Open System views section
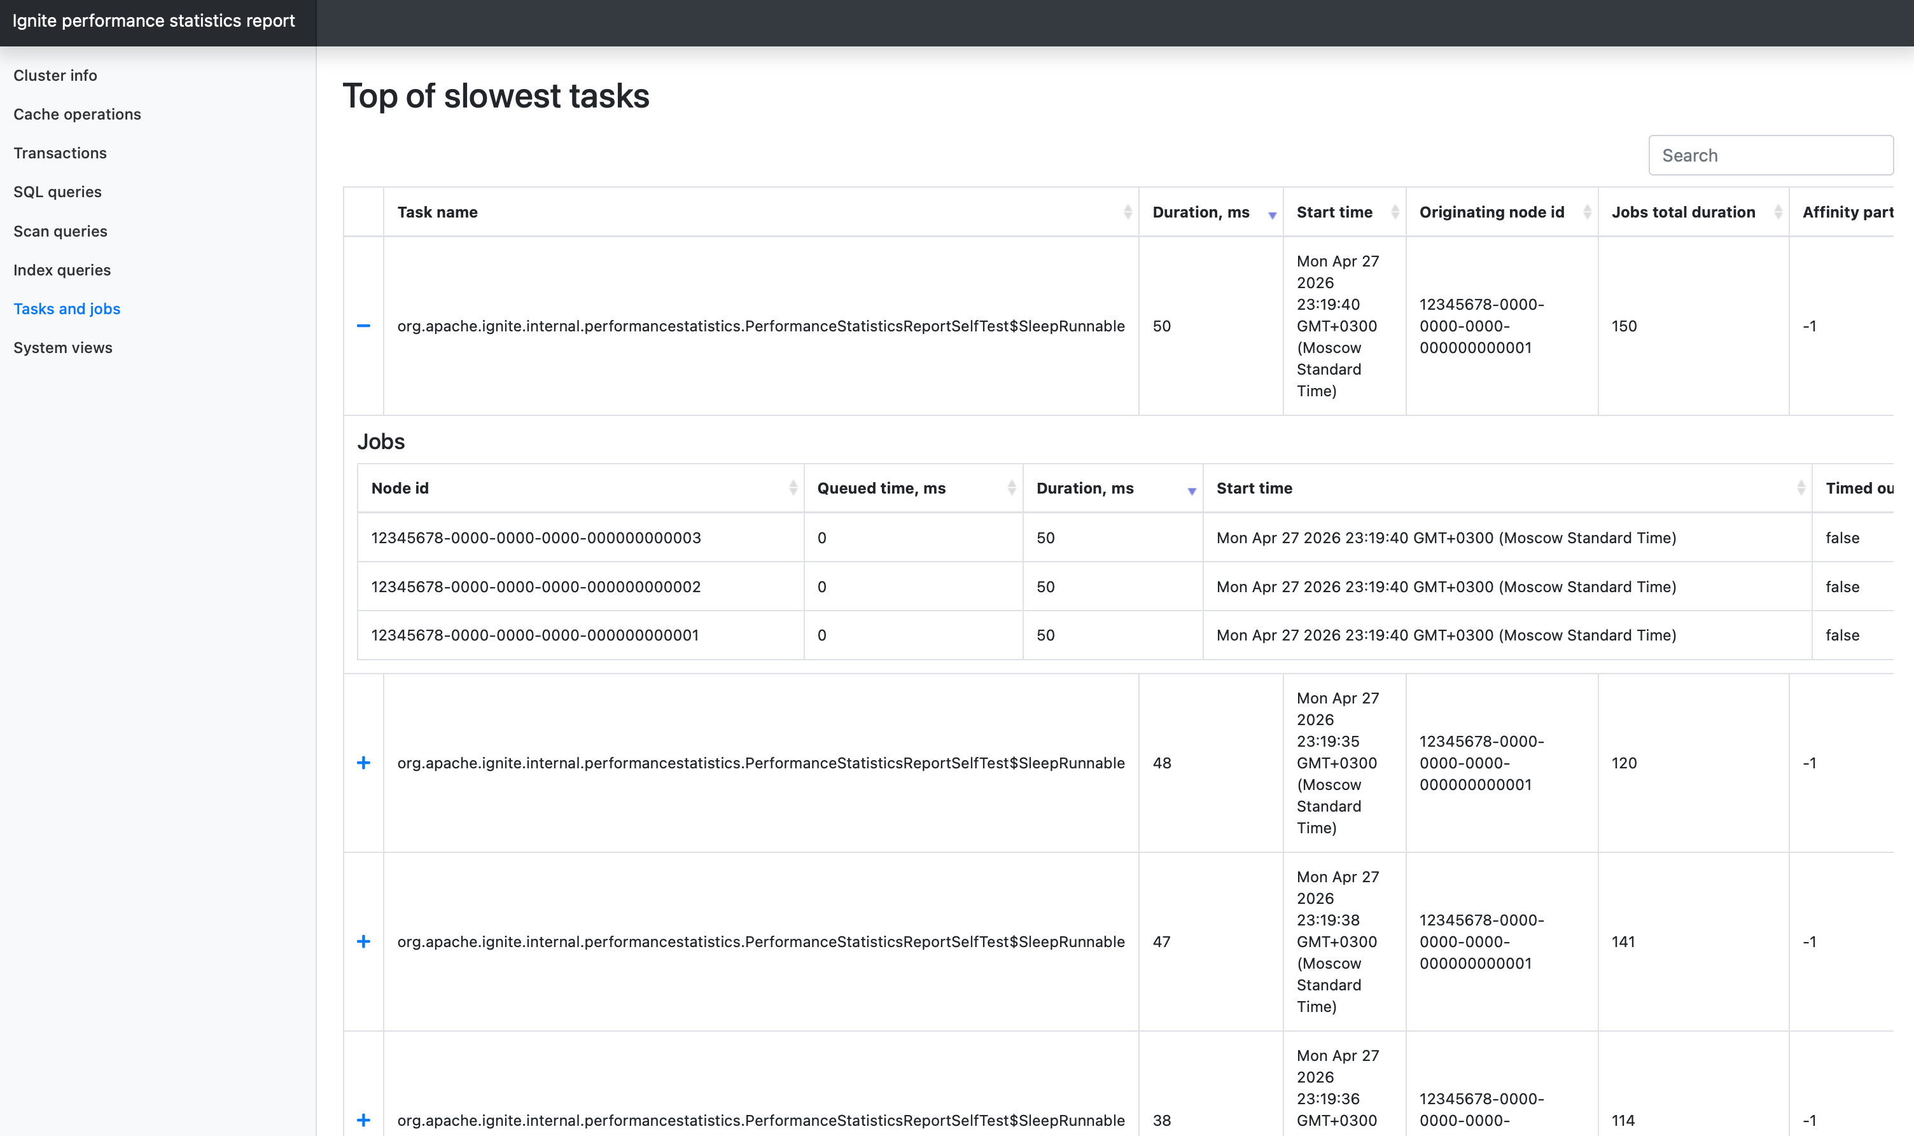Image resolution: width=1914 pixels, height=1136 pixels. 63,347
